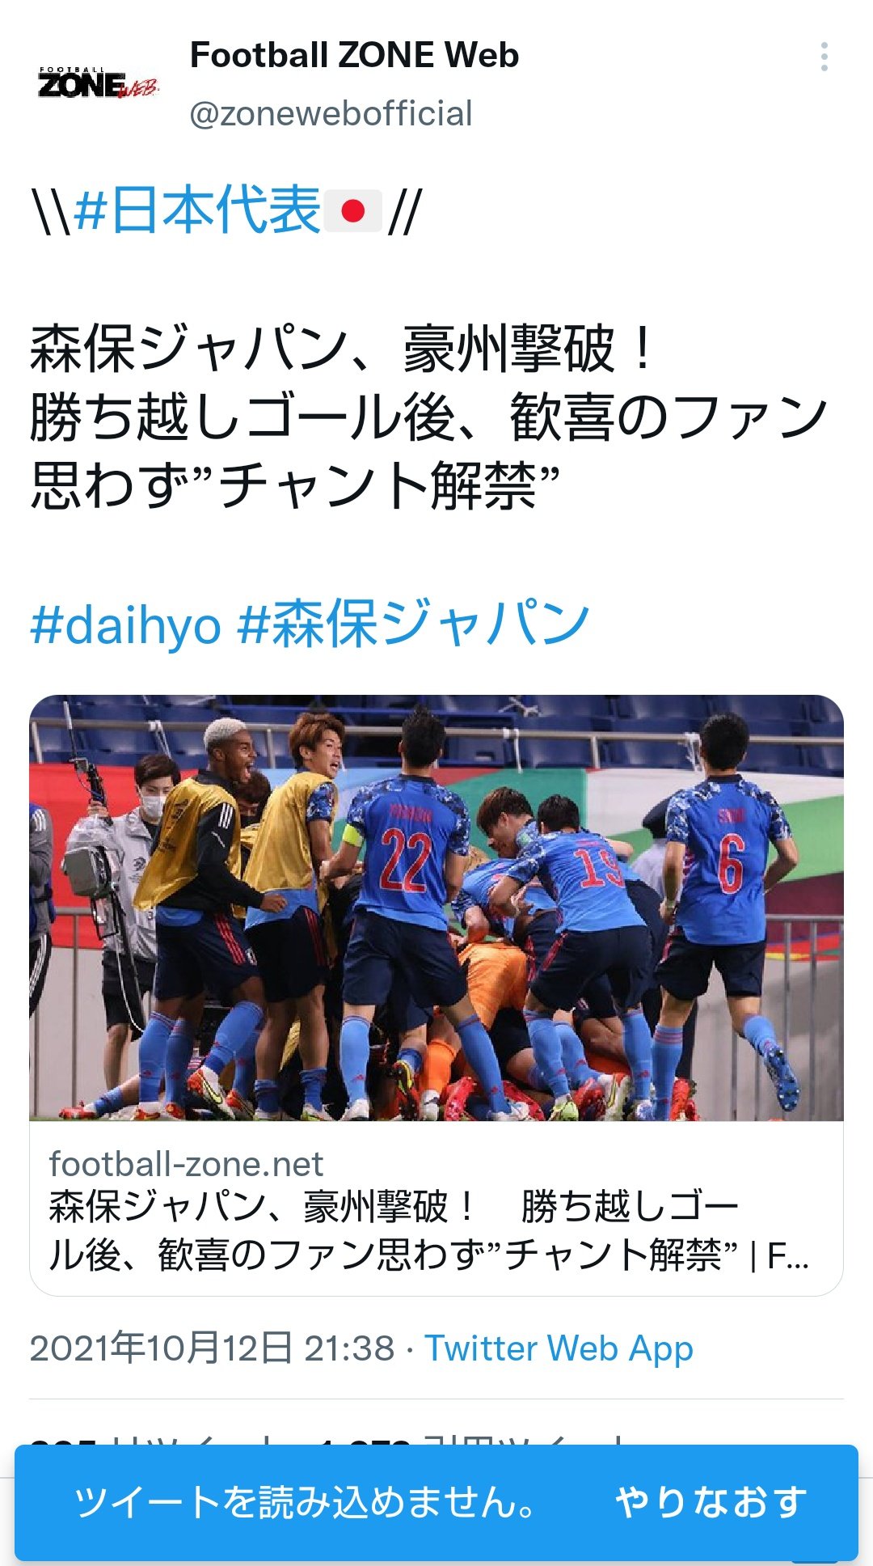Open the #森保ジャパン hashtag
The height and width of the screenshot is (1566, 873).
click(413, 624)
